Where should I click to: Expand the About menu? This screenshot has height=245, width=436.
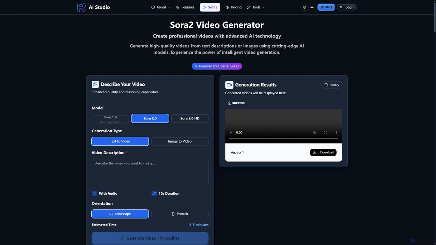(161, 7)
